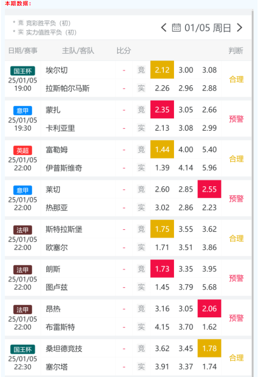Select red 2.35 odds for 蒙扎
The image size is (260, 377).
[162, 110]
